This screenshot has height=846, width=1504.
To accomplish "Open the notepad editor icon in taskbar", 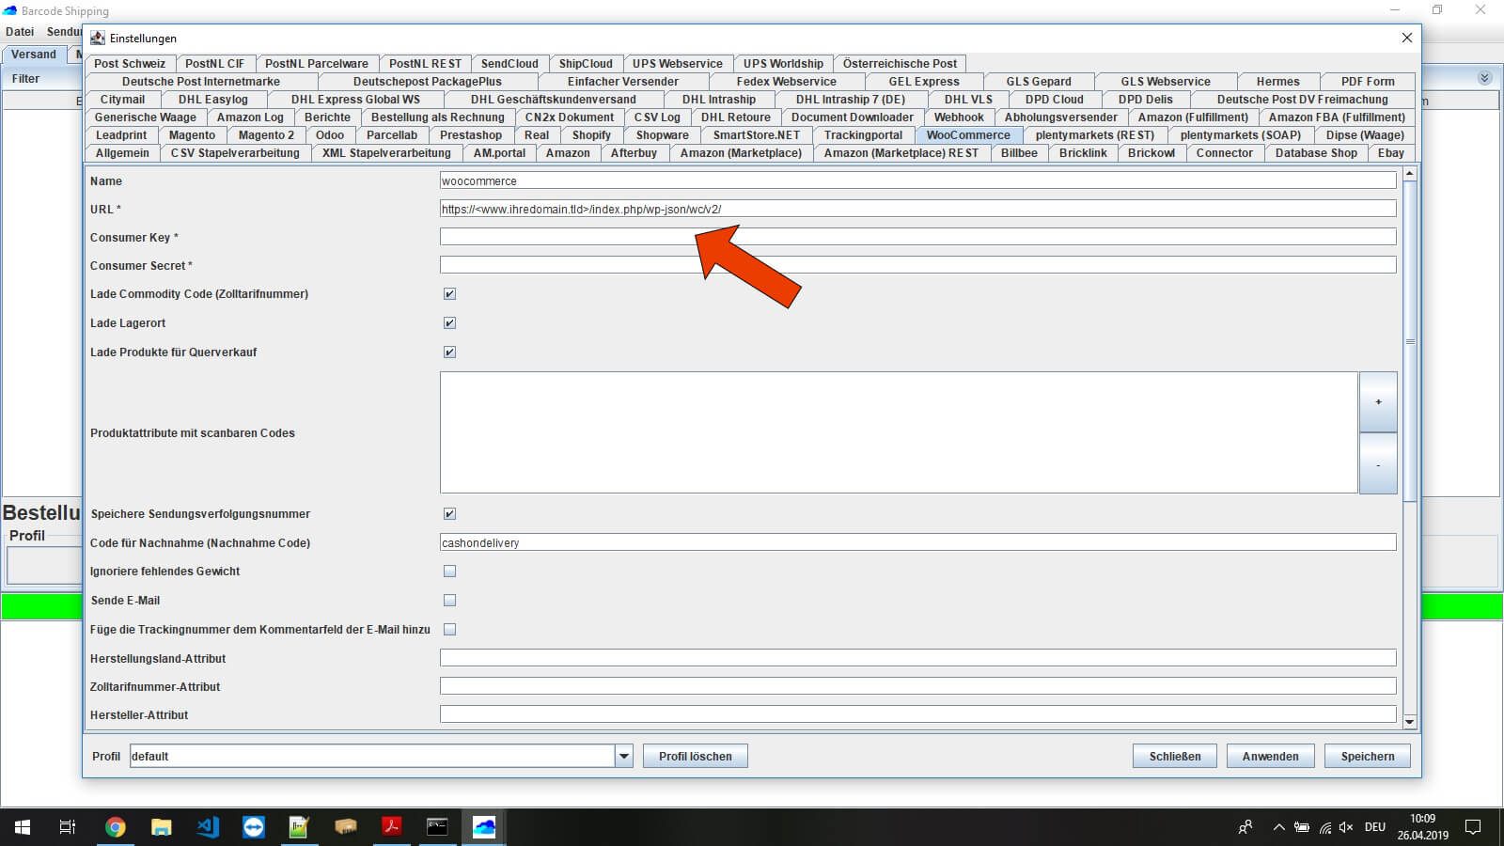I will tap(299, 827).
